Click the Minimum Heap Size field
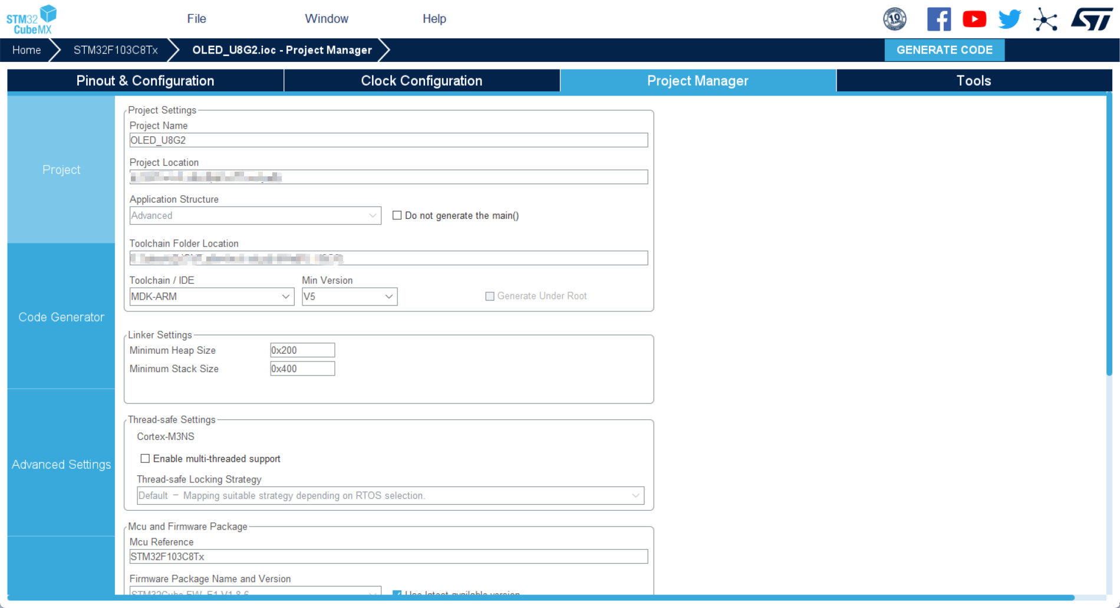 (x=302, y=350)
